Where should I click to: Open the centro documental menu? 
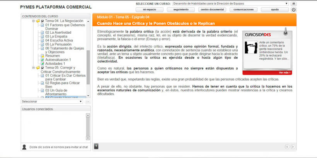[212, 10]
